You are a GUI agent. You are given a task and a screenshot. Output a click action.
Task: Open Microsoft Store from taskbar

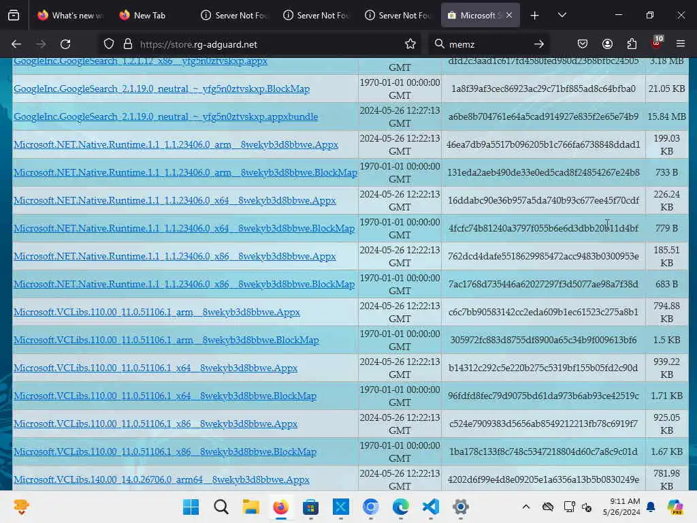[x=310, y=507]
